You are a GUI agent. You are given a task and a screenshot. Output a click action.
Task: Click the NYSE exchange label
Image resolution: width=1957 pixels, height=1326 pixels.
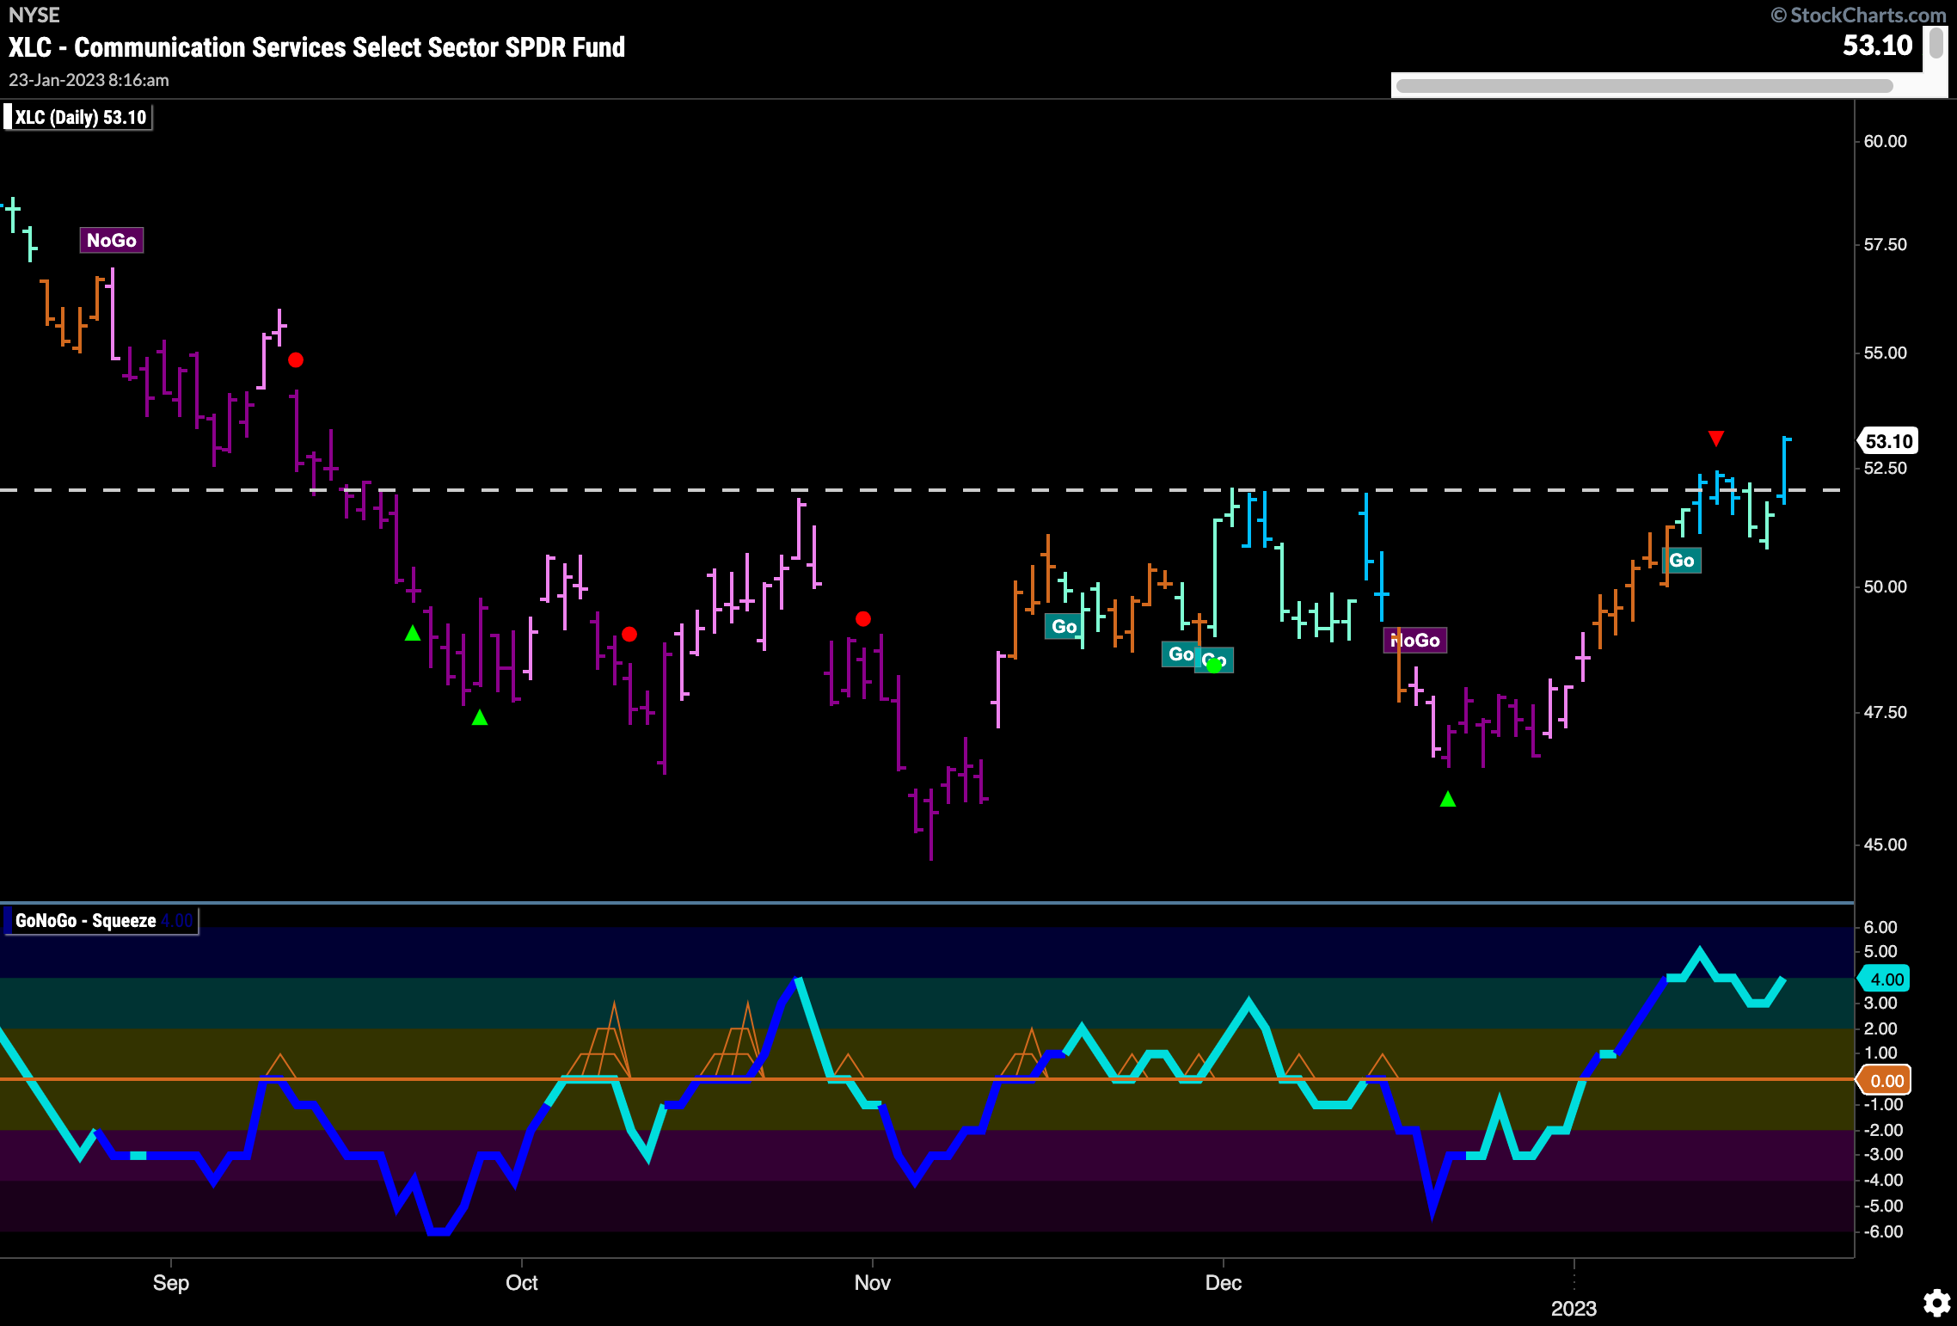pos(34,15)
